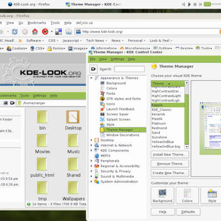Collapse the Appearance & Themes tree node
The image size is (221, 221).
pos(91,78)
